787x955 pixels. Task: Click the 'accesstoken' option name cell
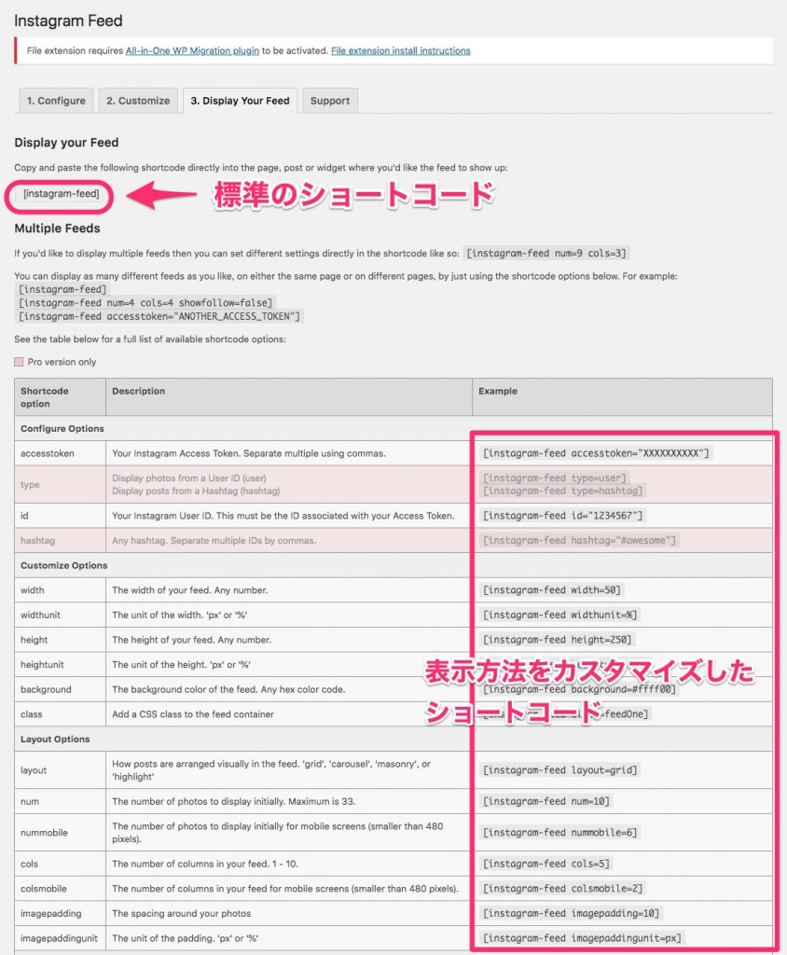click(61, 453)
